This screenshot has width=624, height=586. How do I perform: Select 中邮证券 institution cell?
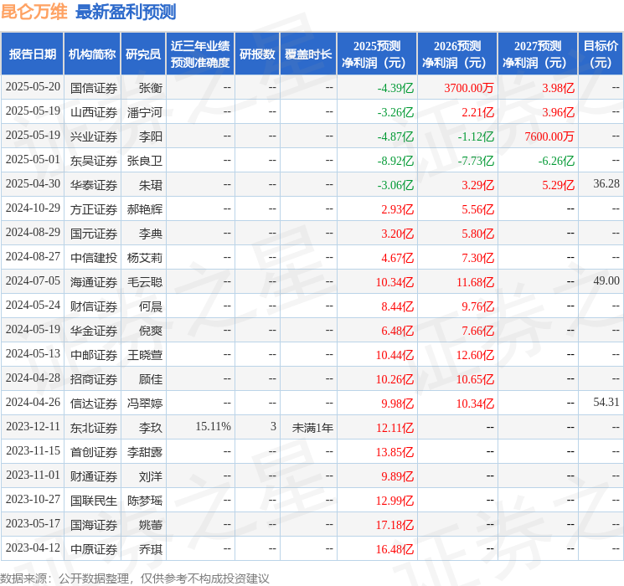(94, 355)
